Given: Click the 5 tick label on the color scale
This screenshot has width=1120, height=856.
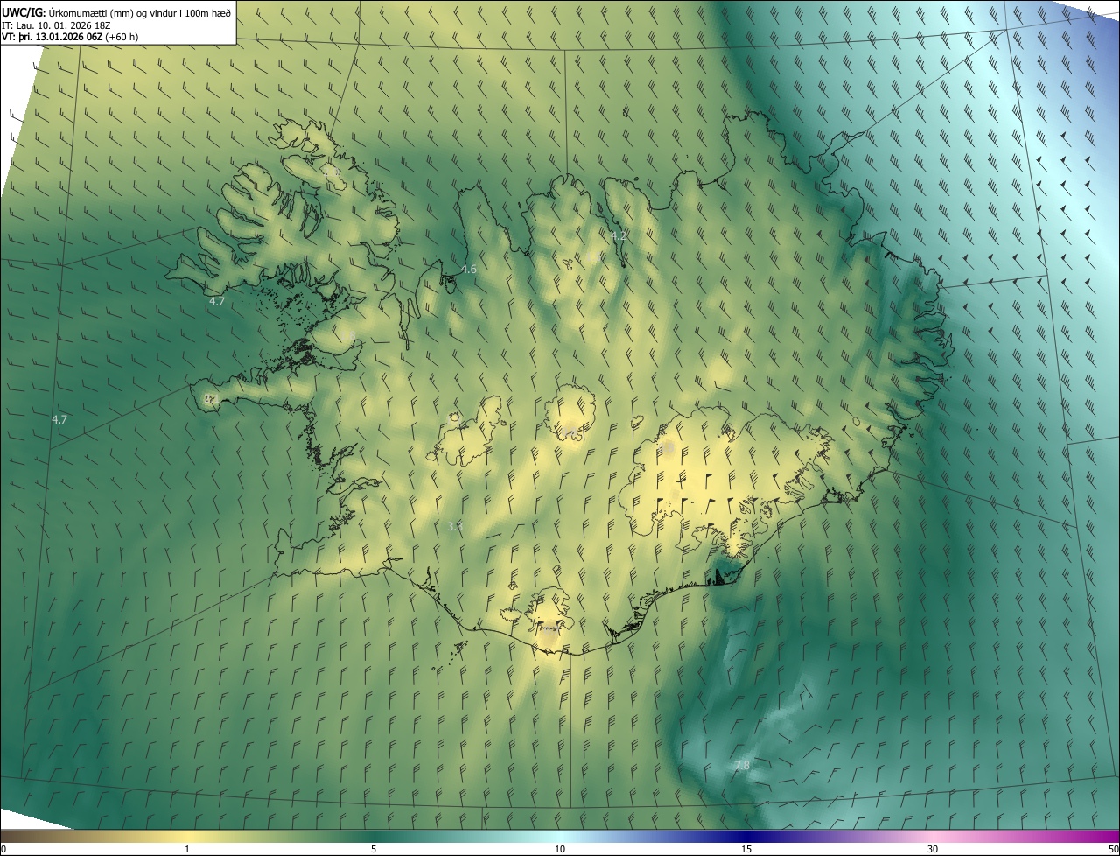Looking at the screenshot, I should click(374, 849).
